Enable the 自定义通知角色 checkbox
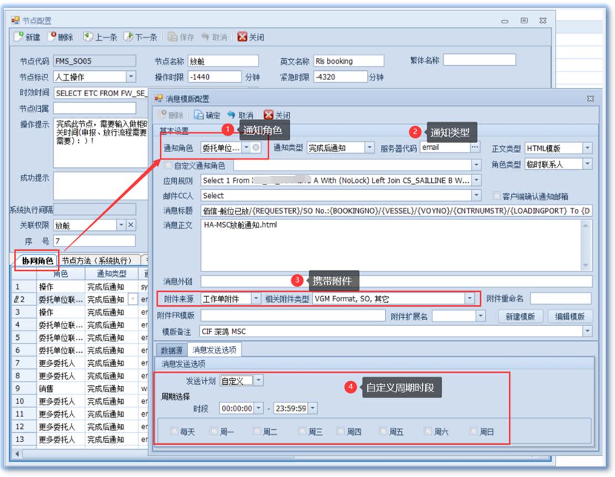This screenshot has width=615, height=477. click(169, 165)
